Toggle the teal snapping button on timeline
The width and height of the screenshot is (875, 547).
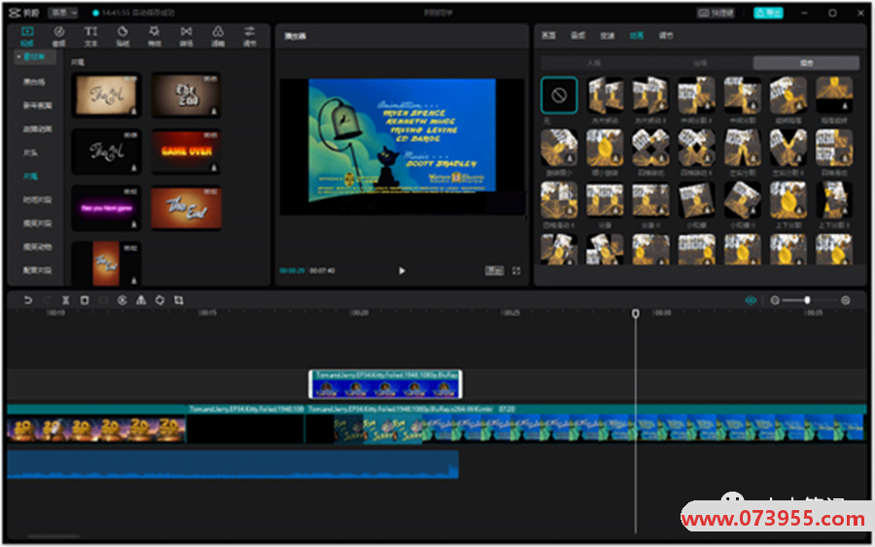coord(751,300)
